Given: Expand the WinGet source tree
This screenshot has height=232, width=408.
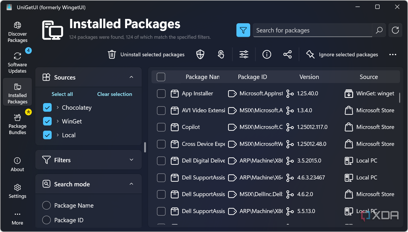Looking at the screenshot, I should pyautogui.click(x=58, y=121).
